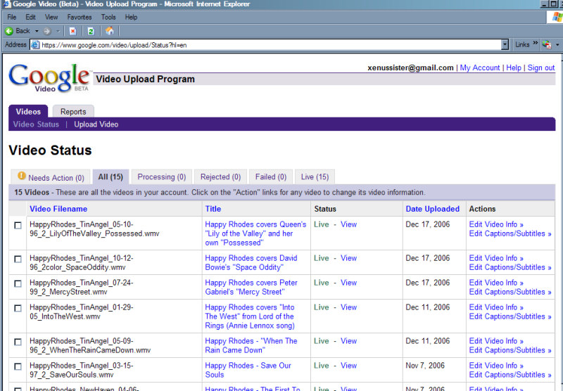This screenshot has height=391, width=563.
Task: Select the WhenTheRainCameDown.wmv checkbox
Action: [x=18, y=342]
